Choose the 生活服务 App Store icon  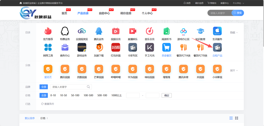(x=217, y=31)
